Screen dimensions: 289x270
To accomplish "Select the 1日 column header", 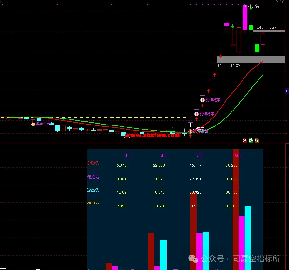I will [x=127, y=155].
